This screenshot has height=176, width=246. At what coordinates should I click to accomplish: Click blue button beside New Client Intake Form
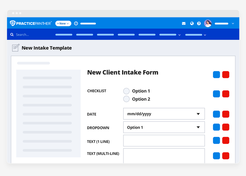tap(216, 75)
